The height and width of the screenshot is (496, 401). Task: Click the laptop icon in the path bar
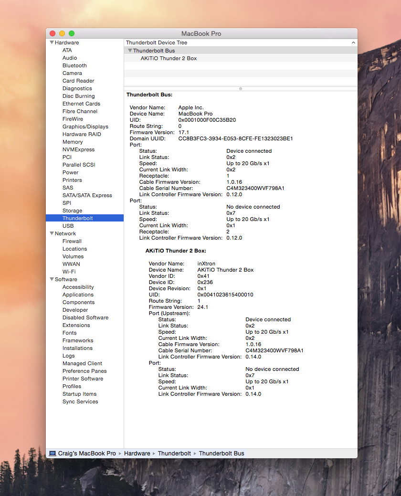53,454
